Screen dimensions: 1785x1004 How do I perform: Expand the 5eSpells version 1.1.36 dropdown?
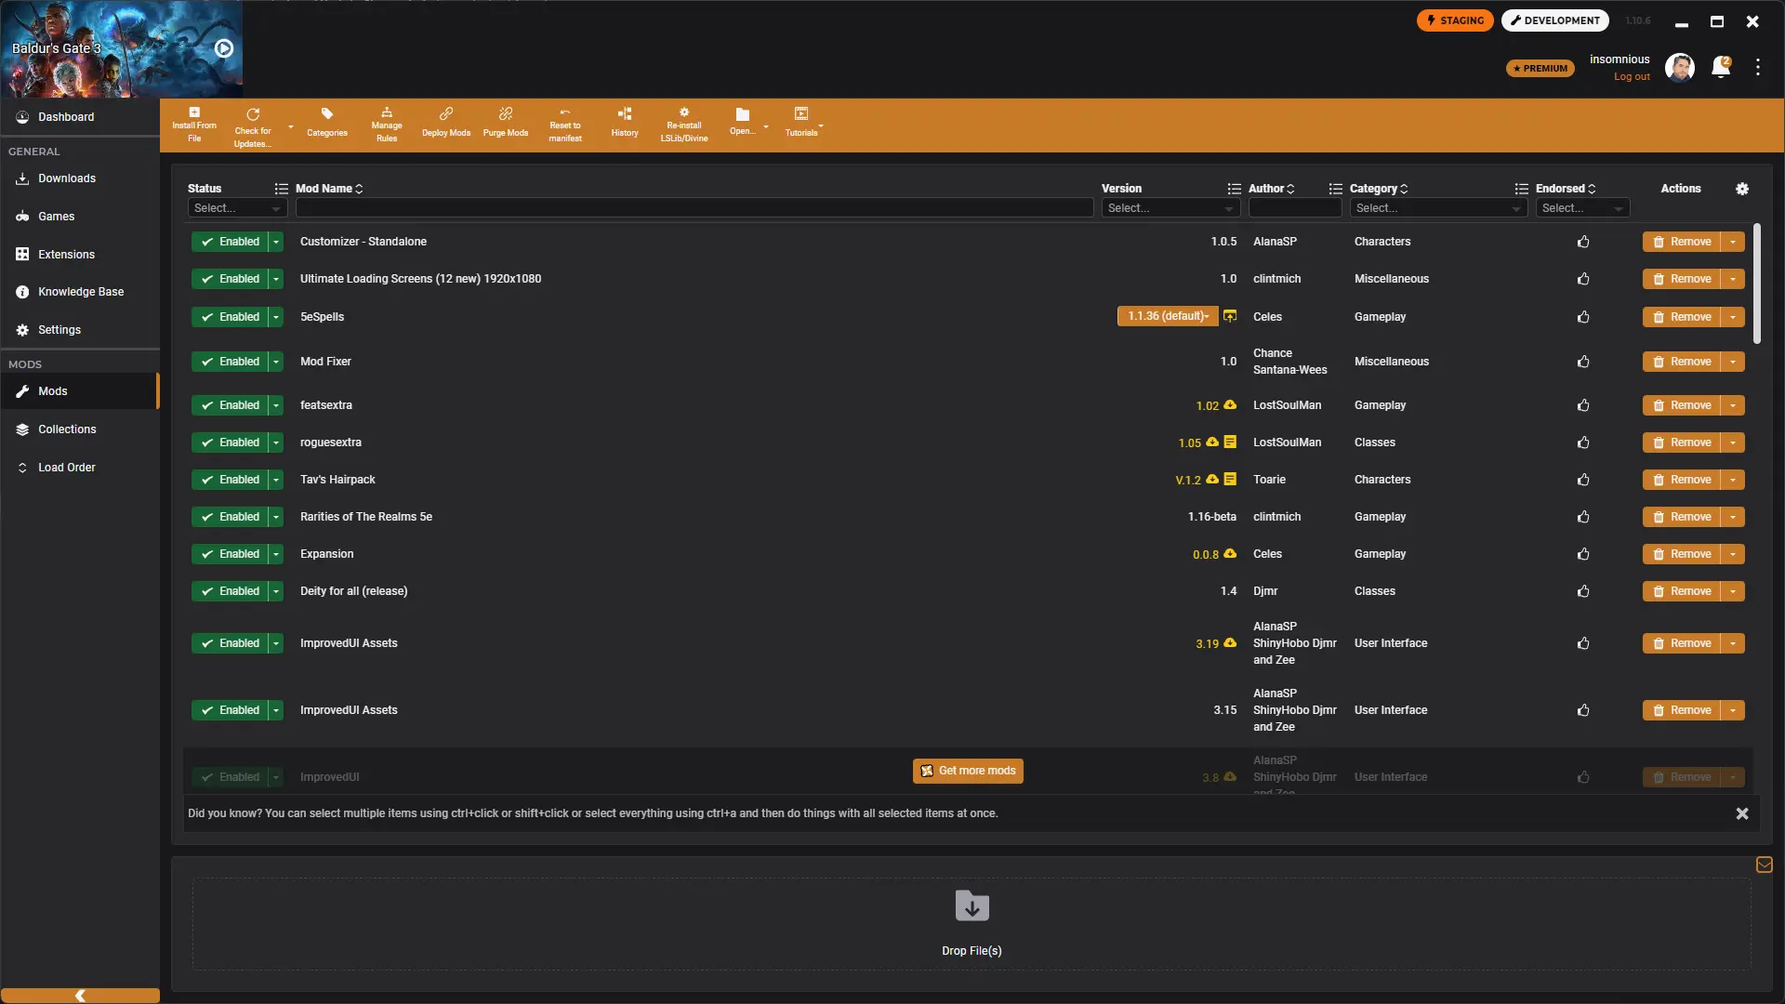1168,316
